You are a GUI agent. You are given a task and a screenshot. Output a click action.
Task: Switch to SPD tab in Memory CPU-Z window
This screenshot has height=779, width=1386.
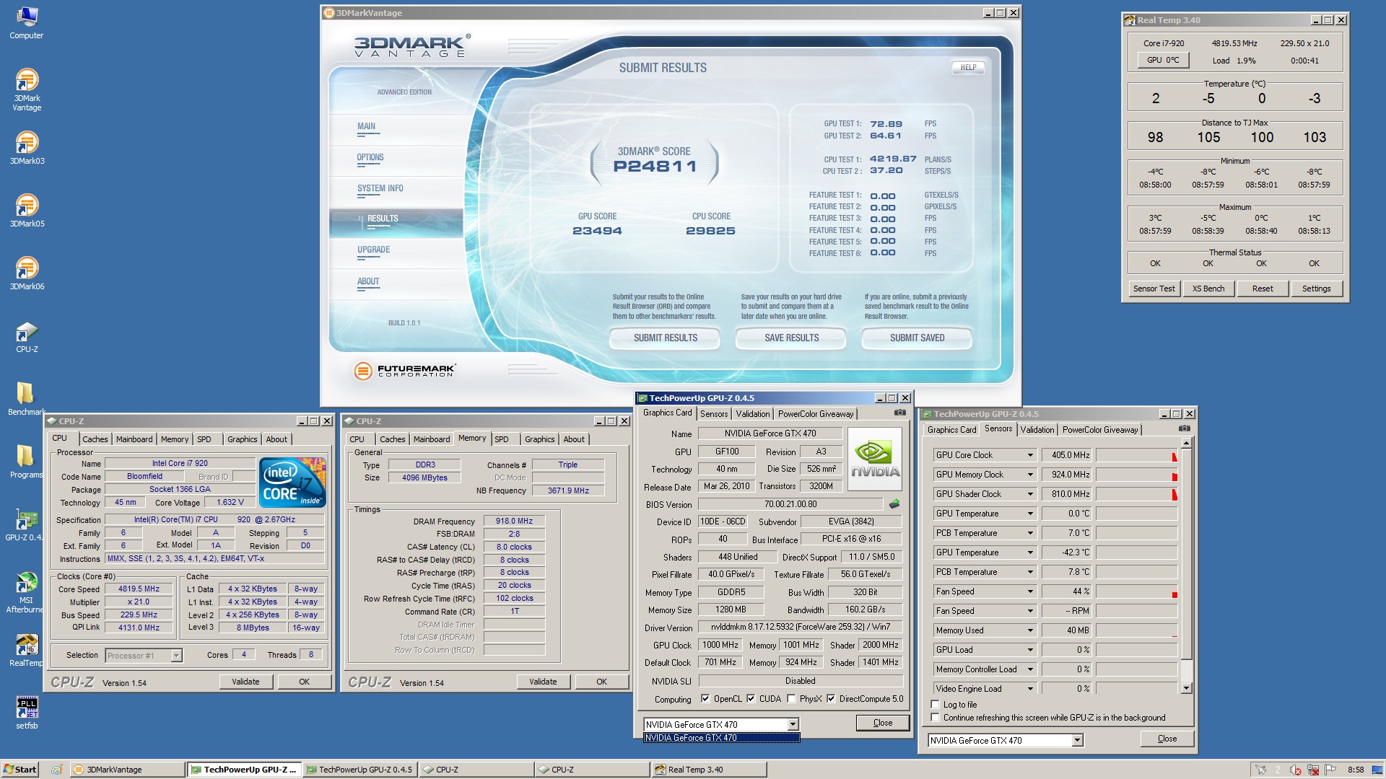click(x=502, y=439)
